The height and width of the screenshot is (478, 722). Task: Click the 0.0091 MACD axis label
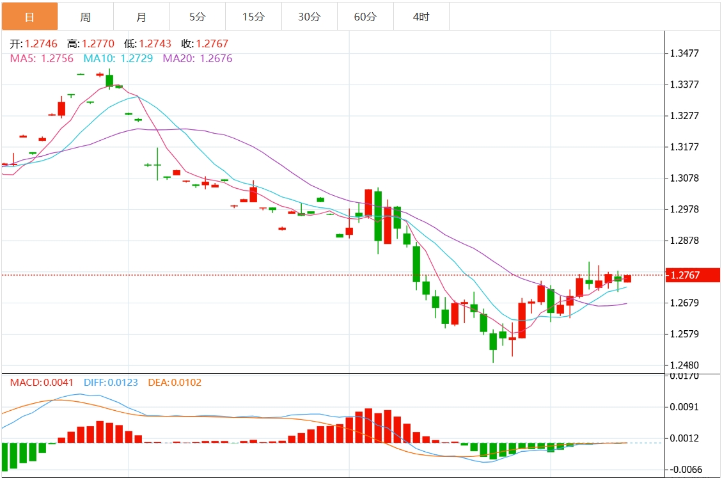pos(684,407)
